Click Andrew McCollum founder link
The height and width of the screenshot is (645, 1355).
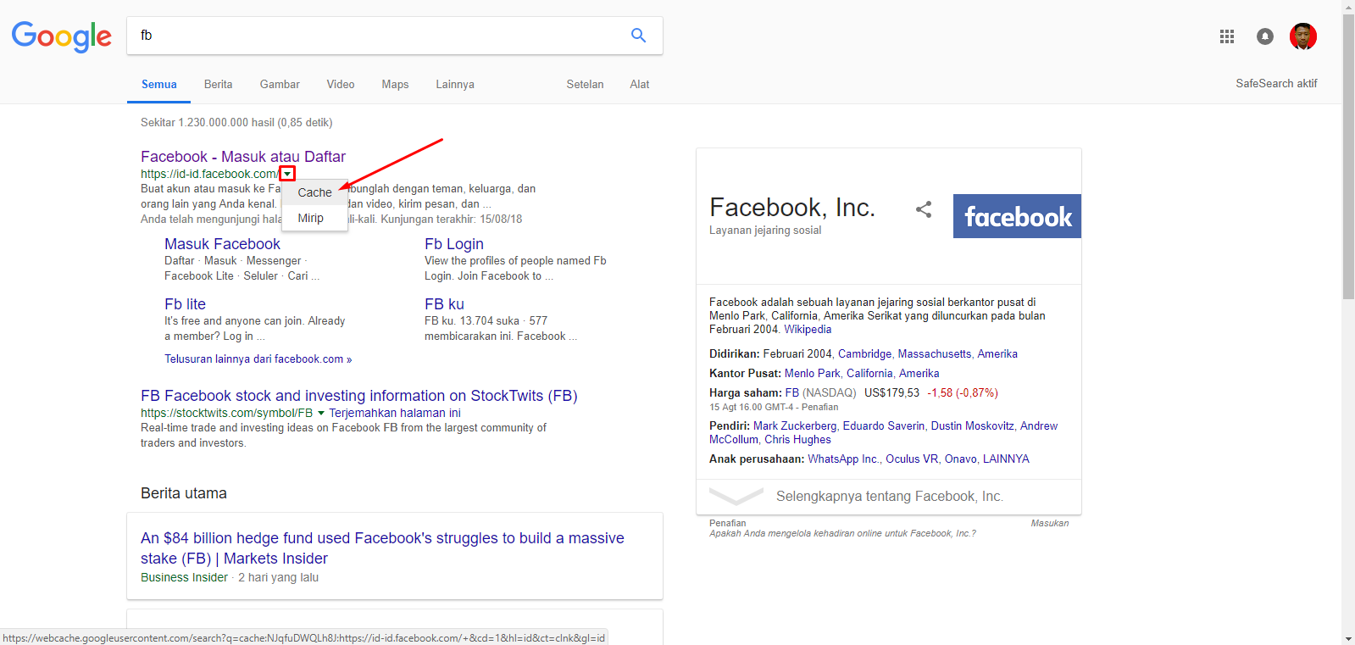(884, 433)
